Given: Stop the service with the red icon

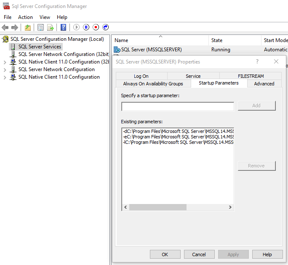Looking at the screenshot, I should pyautogui.click(x=96, y=27).
